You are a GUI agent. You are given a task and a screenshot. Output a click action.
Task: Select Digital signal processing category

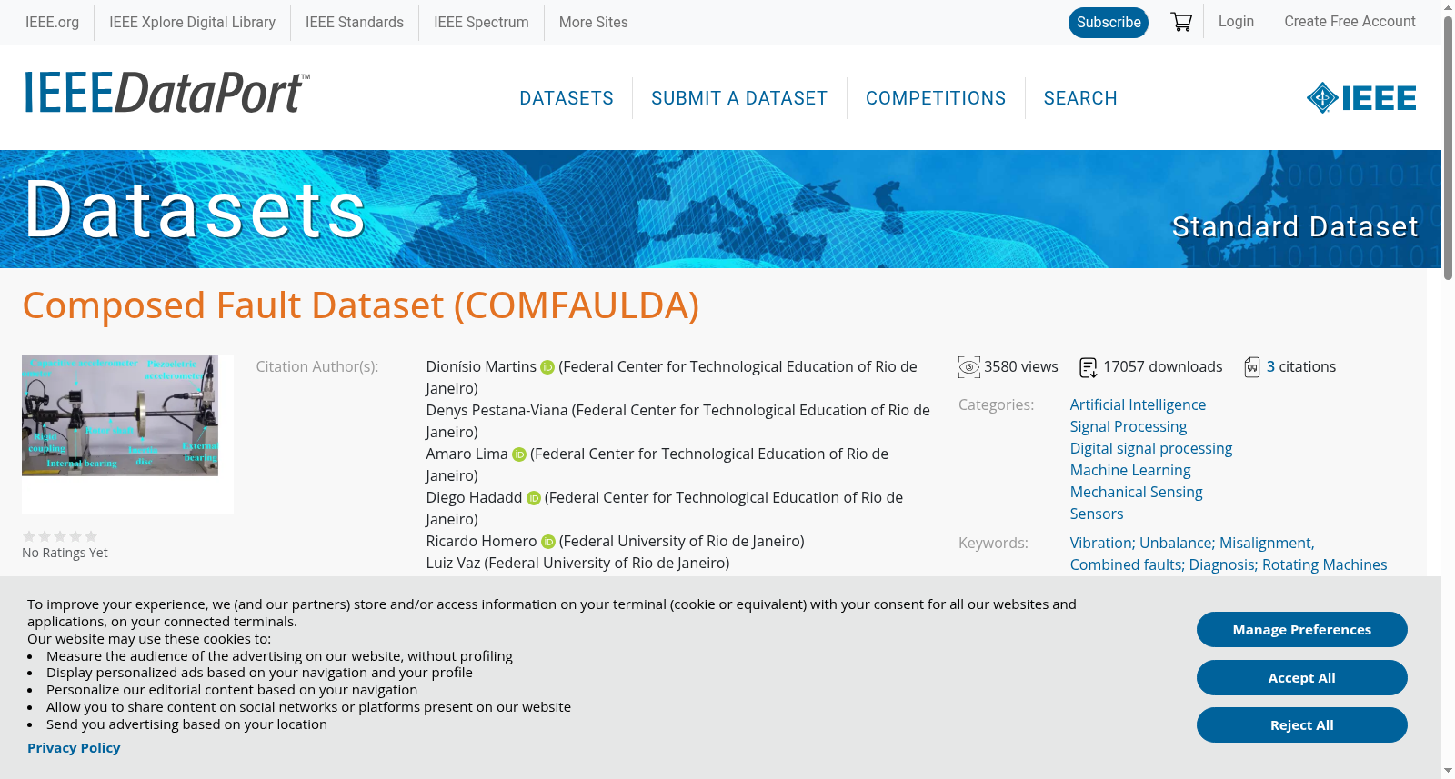tap(1151, 448)
